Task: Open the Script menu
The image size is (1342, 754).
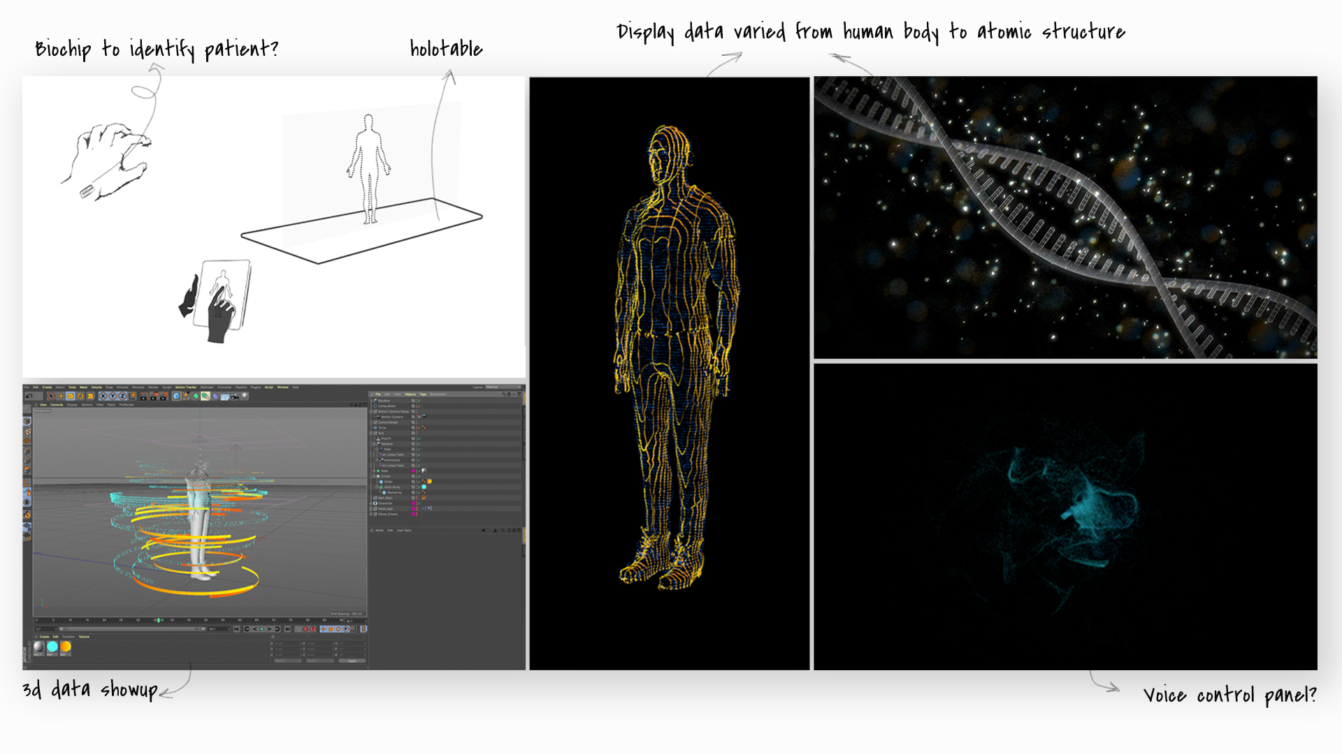Action: (x=268, y=387)
